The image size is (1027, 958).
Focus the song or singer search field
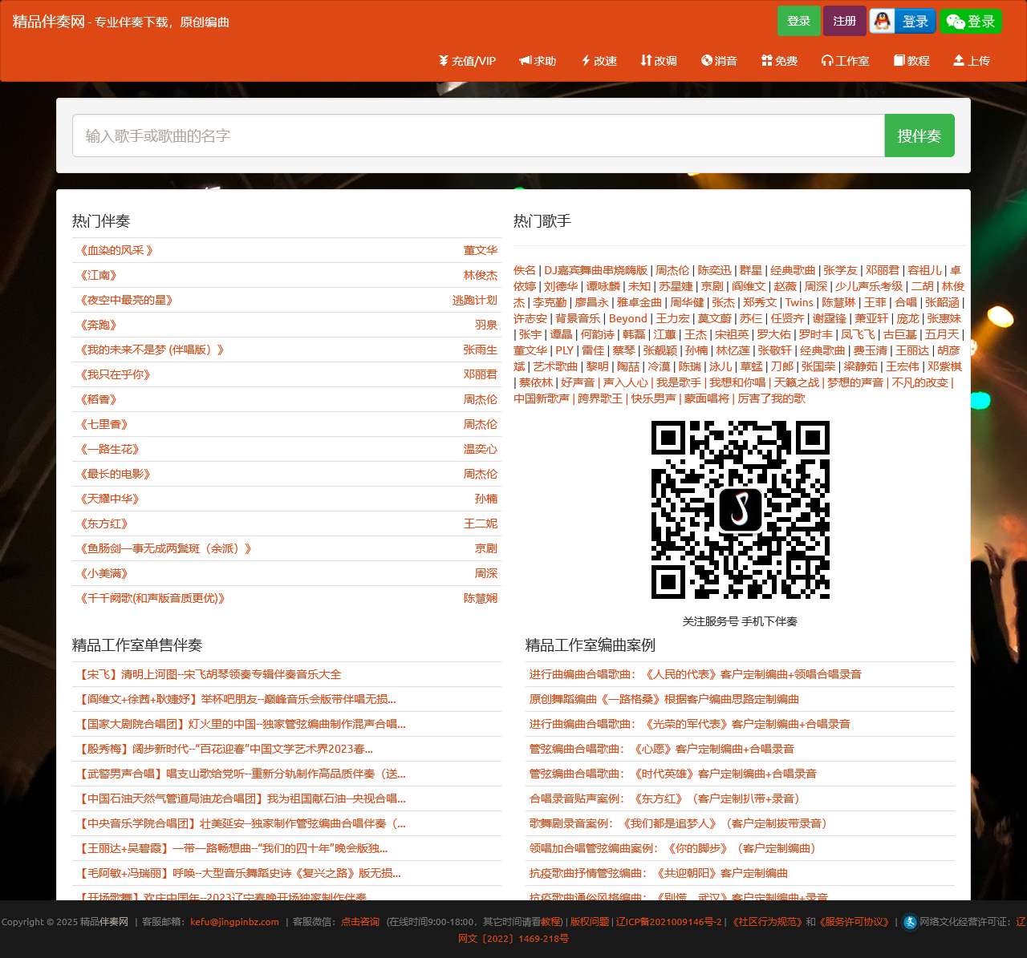[x=478, y=136]
